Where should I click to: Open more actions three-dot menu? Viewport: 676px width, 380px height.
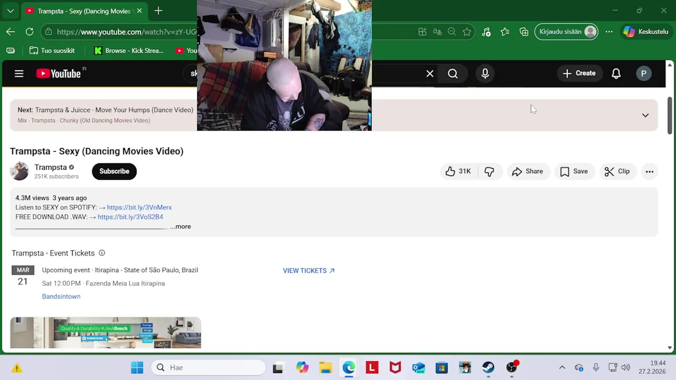click(x=650, y=171)
